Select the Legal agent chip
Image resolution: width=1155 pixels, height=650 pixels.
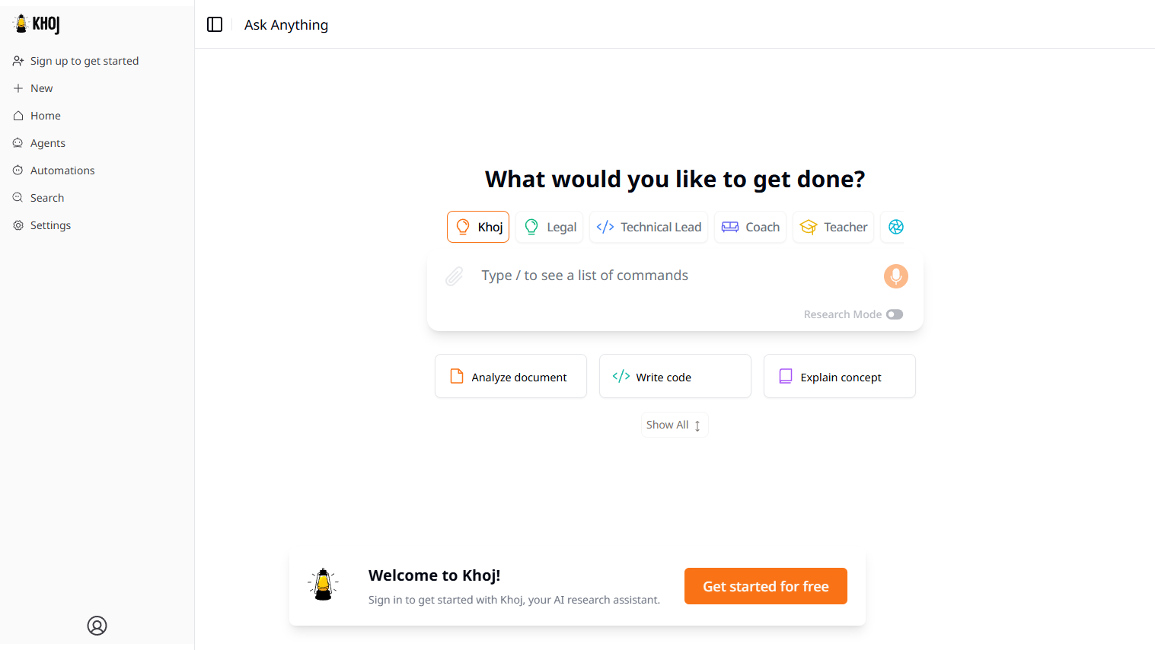click(550, 227)
